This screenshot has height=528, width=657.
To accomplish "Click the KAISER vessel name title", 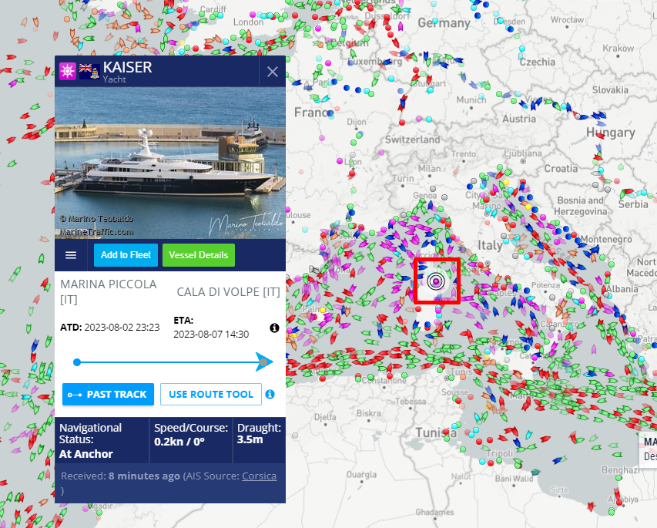I will pyautogui.click(x=128, y=67).
